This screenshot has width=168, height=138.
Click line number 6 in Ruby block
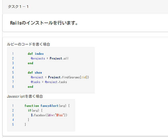pos(13,77)
